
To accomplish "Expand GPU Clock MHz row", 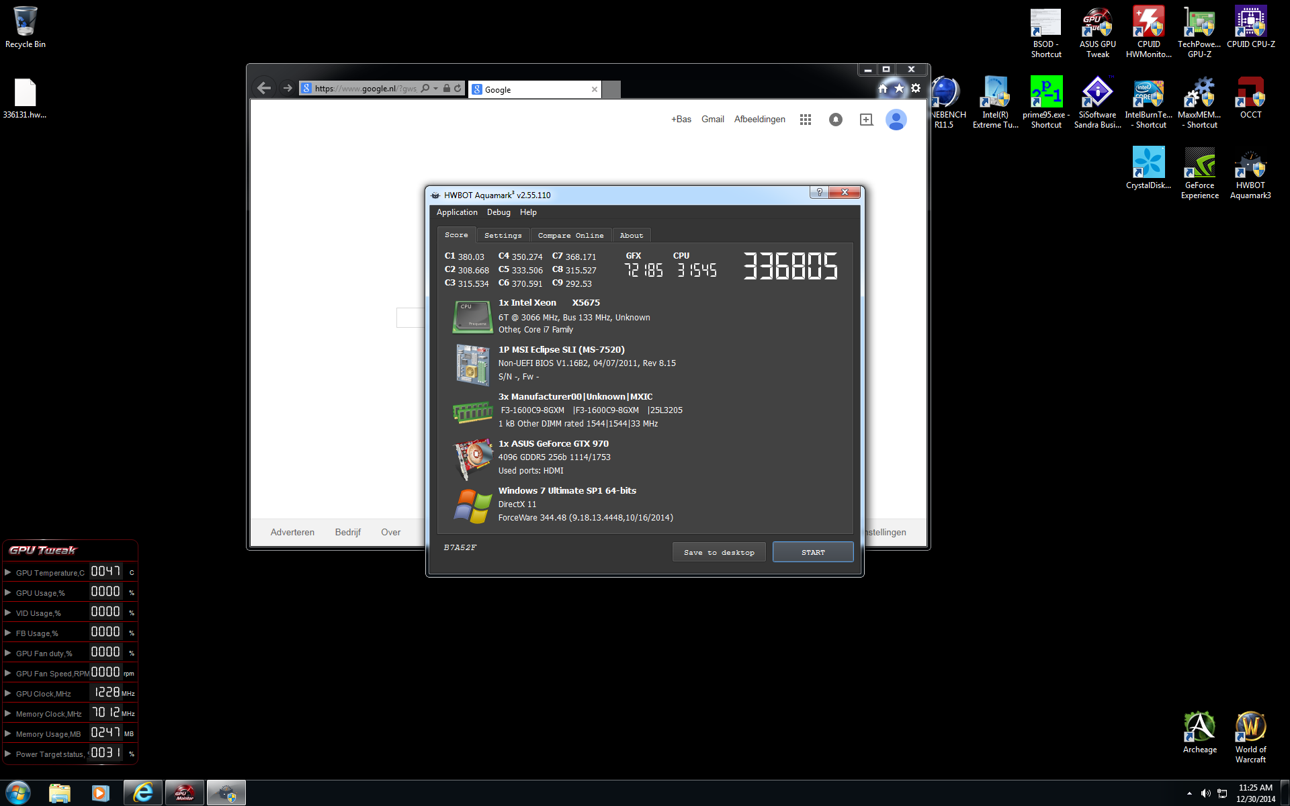I will tap(8, 693).
